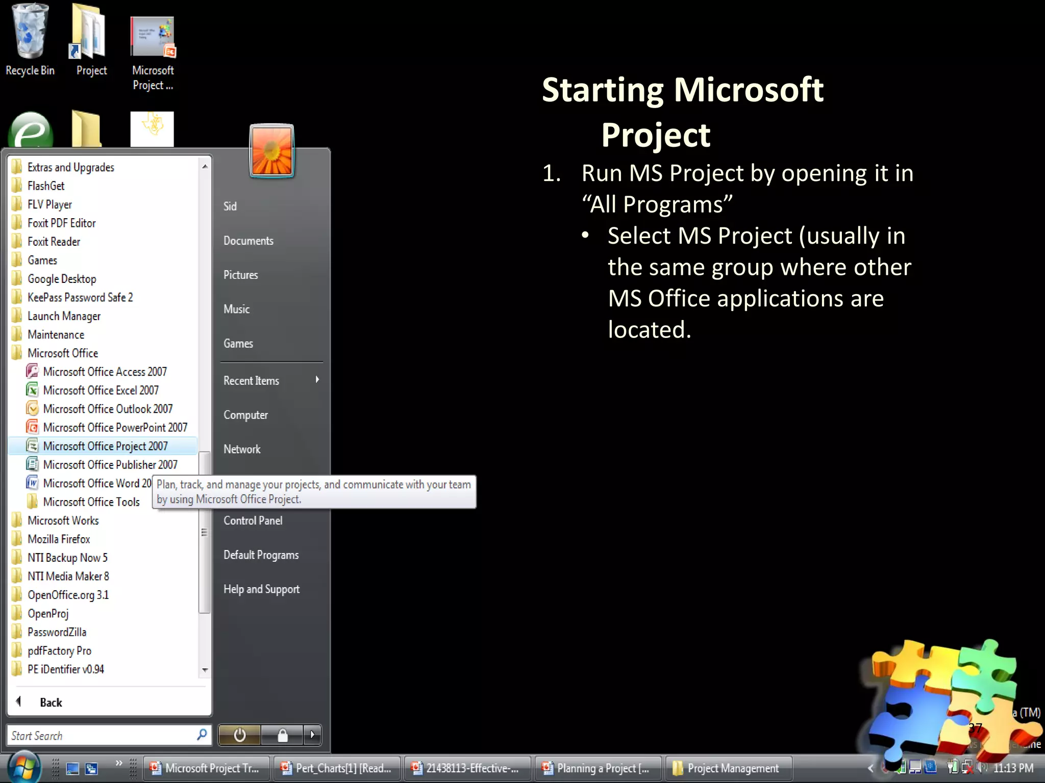The width and height of the screenshot is (1045, 783).
Task: Open the shutdown options arrow
Action: coord(312,735)
